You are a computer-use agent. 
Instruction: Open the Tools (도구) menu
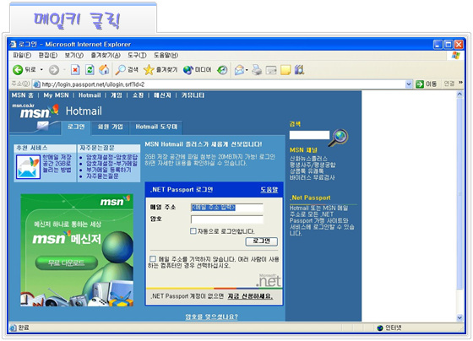pos(137,56)
